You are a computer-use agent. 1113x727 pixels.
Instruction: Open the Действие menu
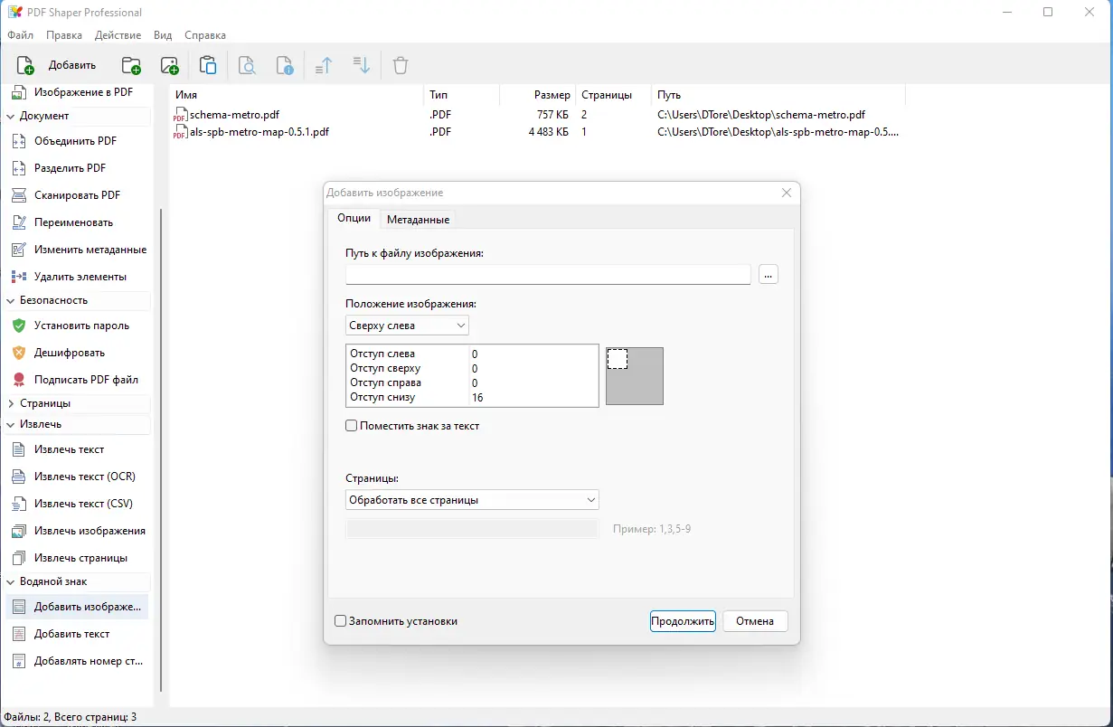tap(118, 35)
